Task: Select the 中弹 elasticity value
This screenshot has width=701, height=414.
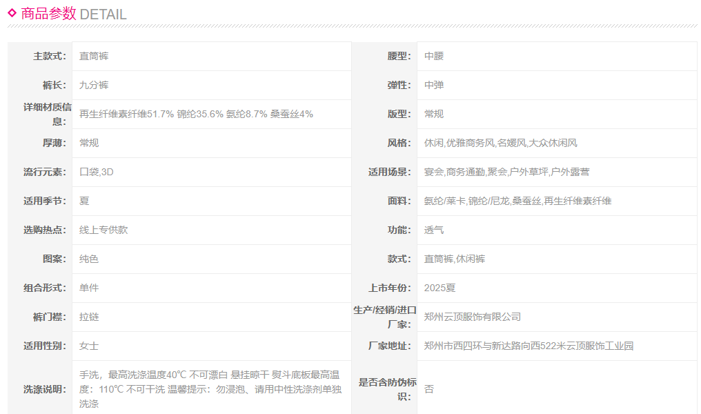Action: [434, 85]
